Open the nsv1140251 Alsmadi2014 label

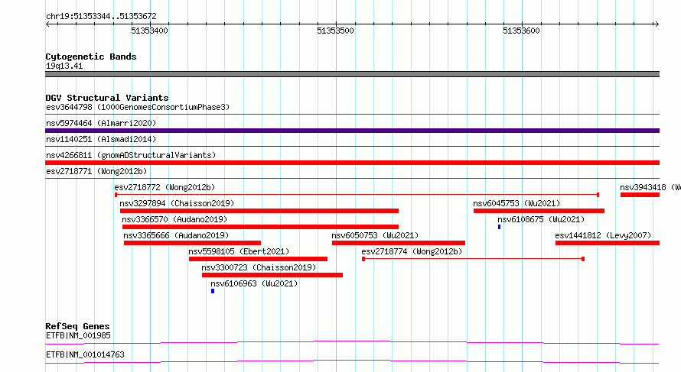(x=101, y=139)
